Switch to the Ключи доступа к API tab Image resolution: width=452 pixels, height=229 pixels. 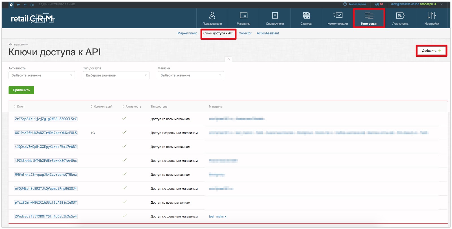pos(218,33)
